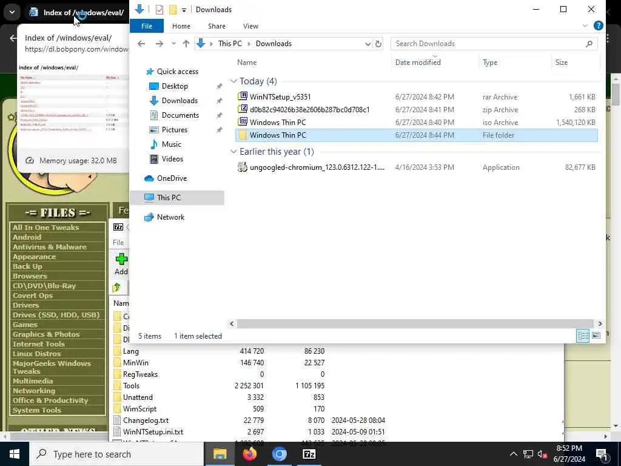The width and height of the screenshot is (621, 466).
Task: Sort by the Size column header
Action: click(x=562, y=62)
